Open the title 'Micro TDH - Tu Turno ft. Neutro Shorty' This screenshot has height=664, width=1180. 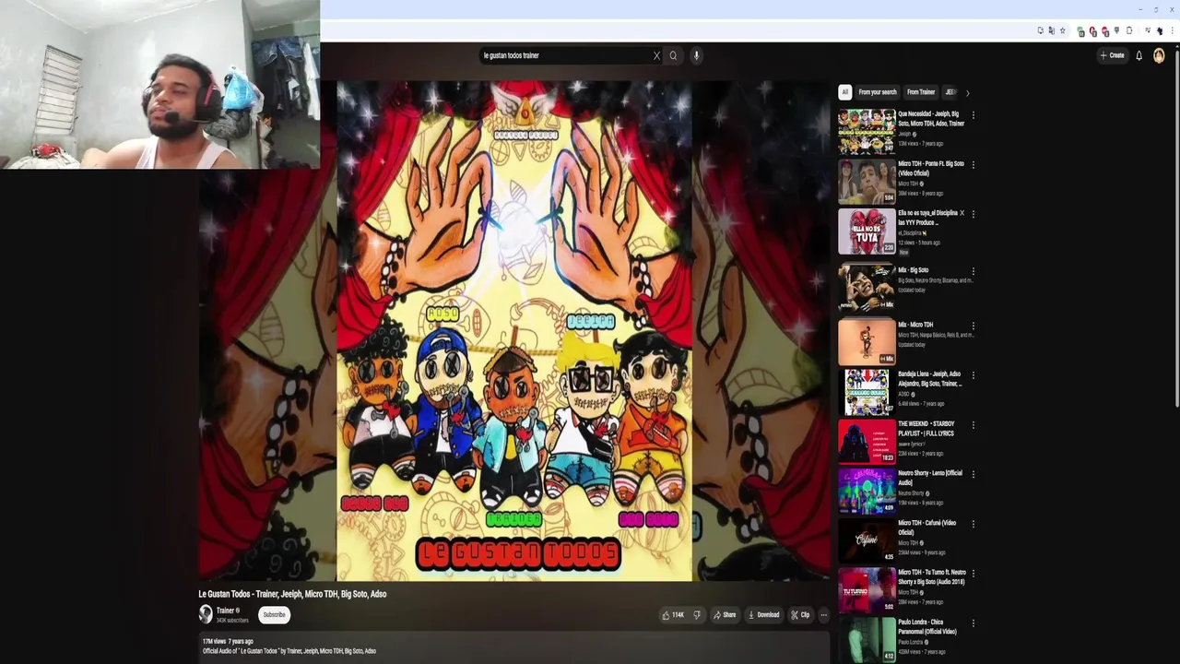(x=931, y=577)
